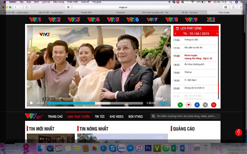Image resolution: width=247 pixels, height=154 pixels.
Task: Go back with Safari back arrow
Action: pyautogui.click(x=16, y=7)
